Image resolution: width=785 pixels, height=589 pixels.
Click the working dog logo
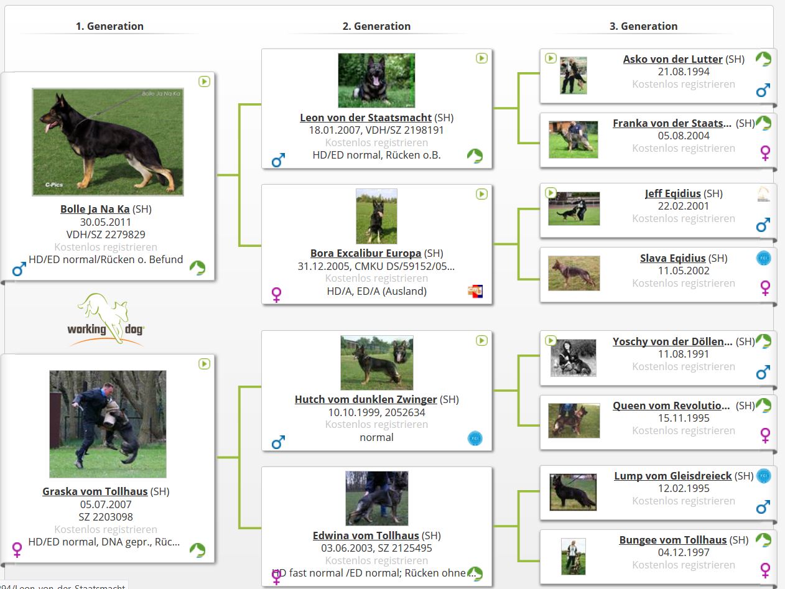(x=107, y=320)
